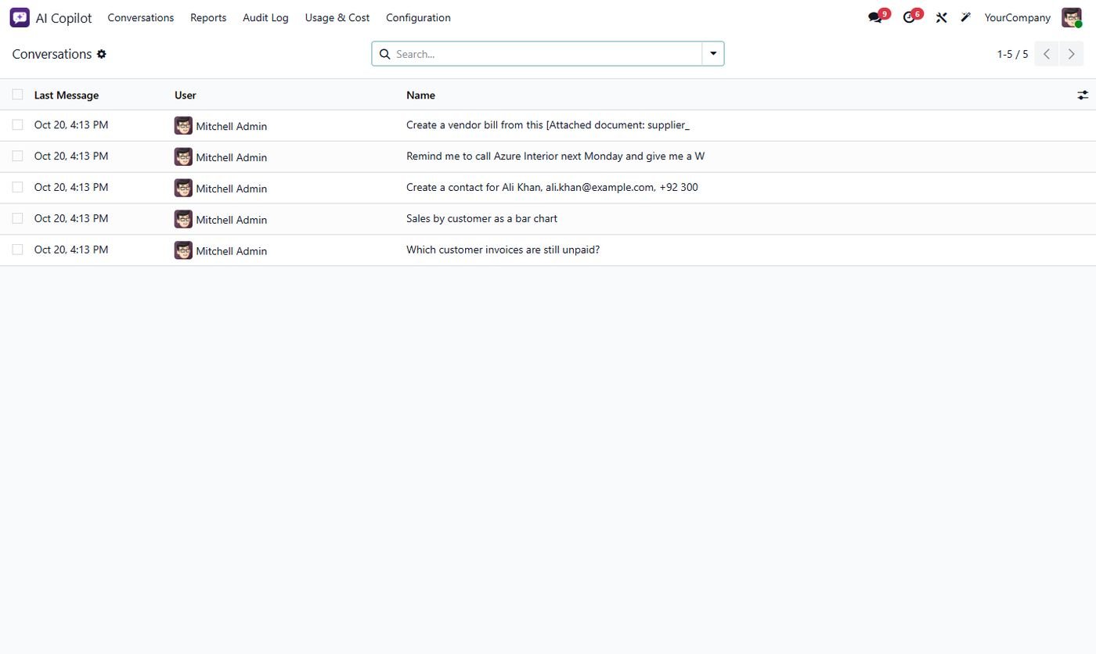Viewport: 1096px width, 654px height.
Task: Click the magic wand studio icon
Action: (x=966, y=17)
